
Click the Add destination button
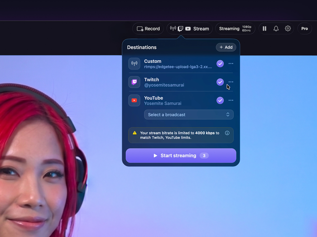(226, 47)
